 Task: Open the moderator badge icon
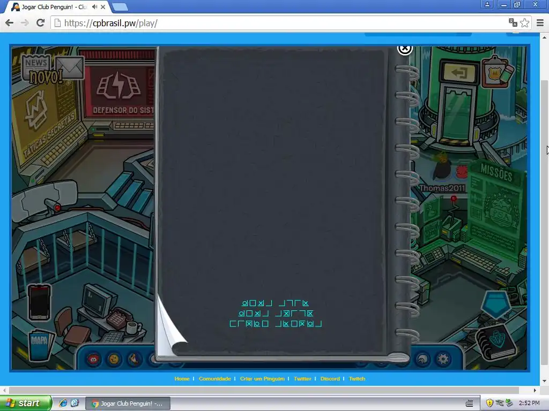click(496, 72)
